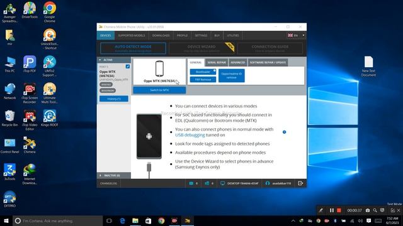Open the Settings menu tab
Viewport: 403px width, 226px height.
point(201,35)
